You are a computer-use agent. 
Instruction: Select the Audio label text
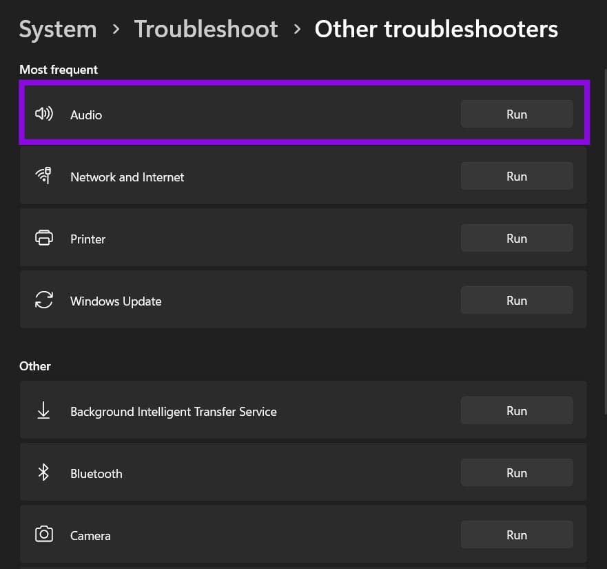(86, 115)
